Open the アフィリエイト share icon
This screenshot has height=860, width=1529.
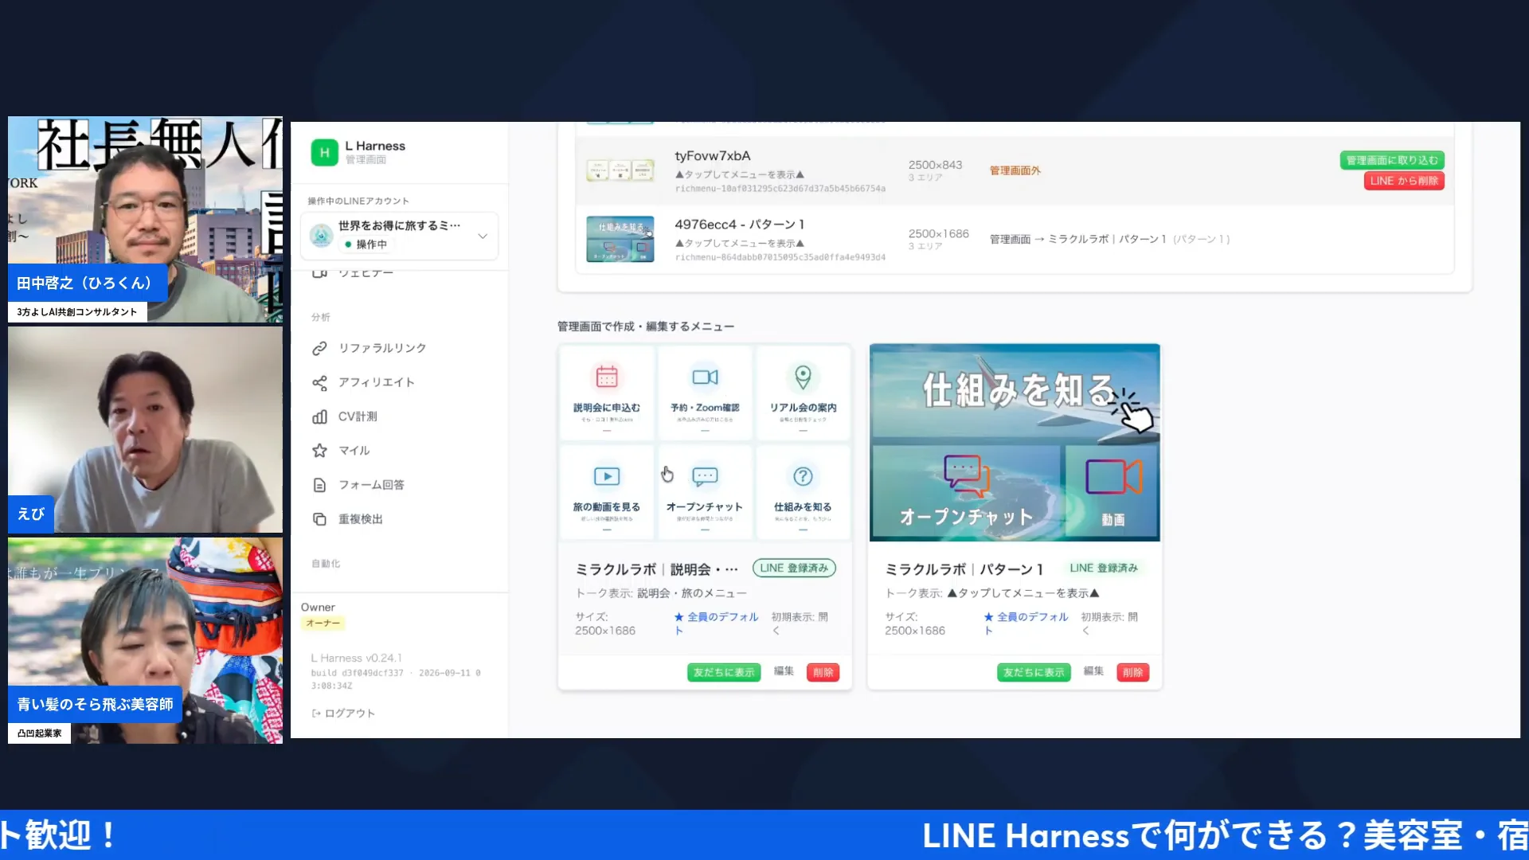319,383
